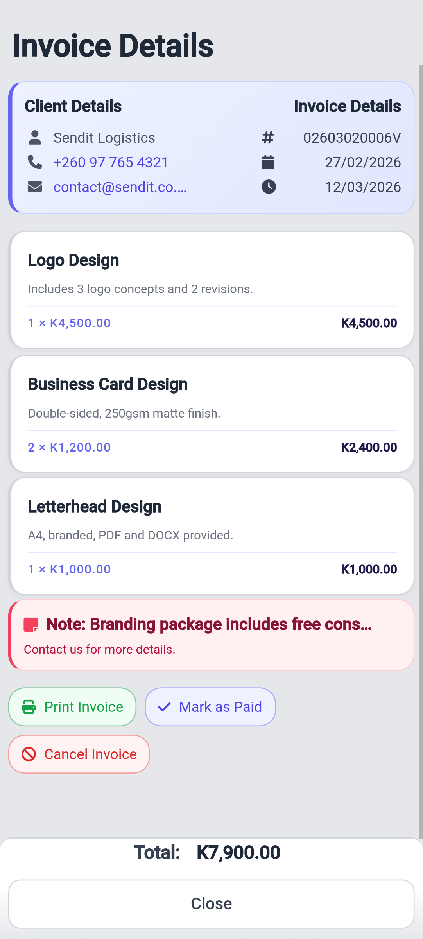Viewport: 423px width, 939px height.
Task: Click the client person icon
Action: click(x=35, y=138)
